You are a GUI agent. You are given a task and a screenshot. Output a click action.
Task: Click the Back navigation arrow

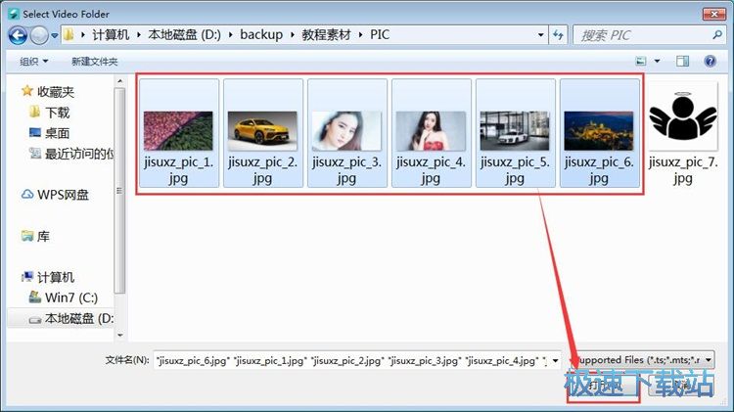click(18, 35)
